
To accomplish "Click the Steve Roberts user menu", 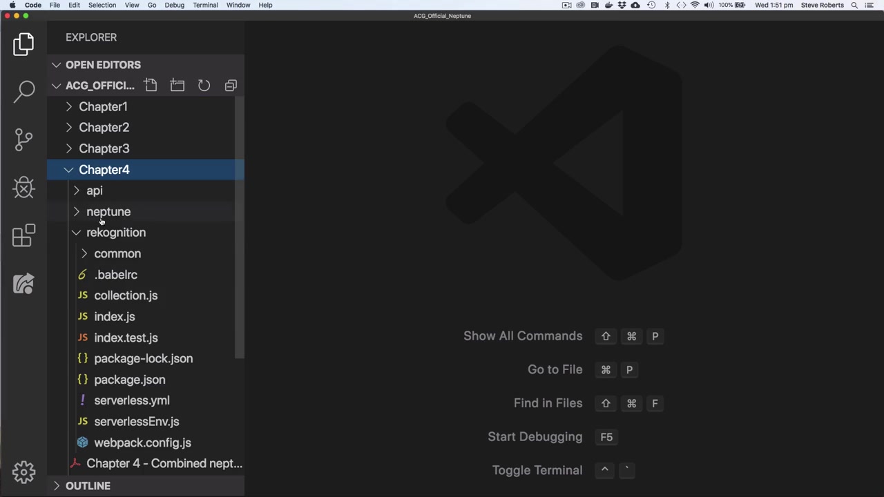I will tap(822, 5).
